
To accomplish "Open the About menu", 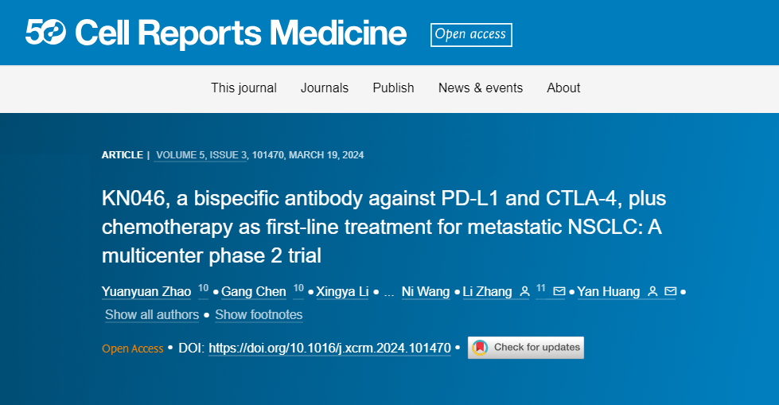I will click(563, 88).
